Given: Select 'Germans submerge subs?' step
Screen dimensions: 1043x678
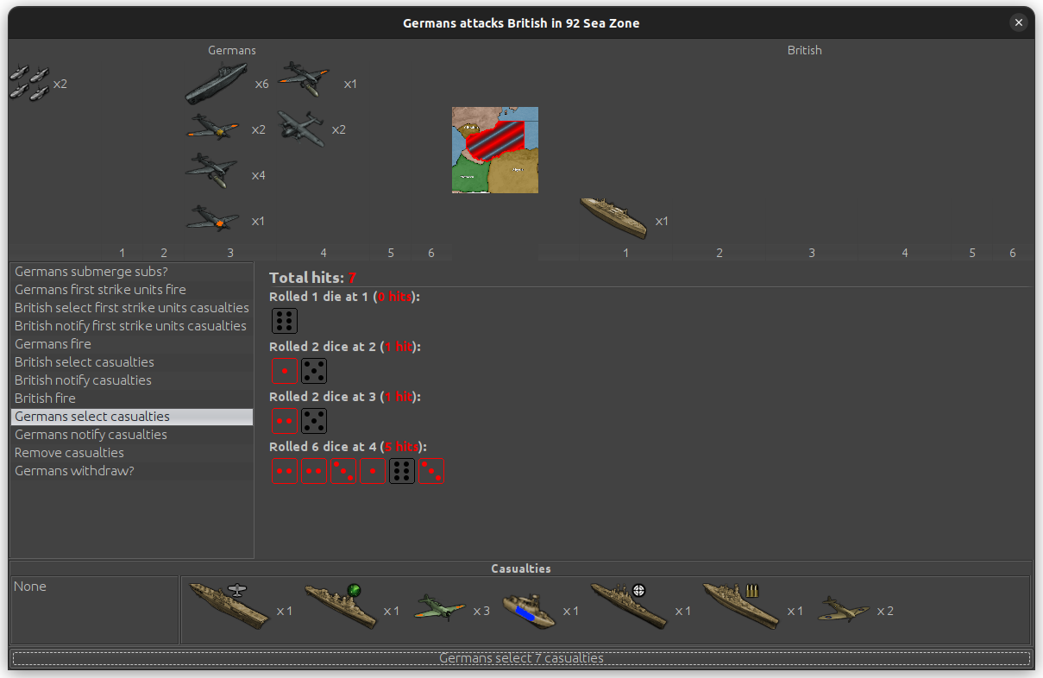Looking at the screenshot, I should point(132,272).
